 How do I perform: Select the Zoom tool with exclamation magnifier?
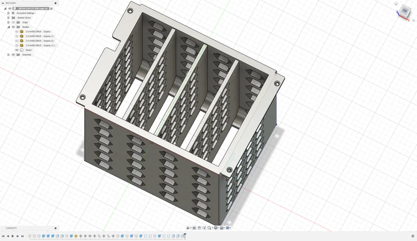tap(204, 228)
